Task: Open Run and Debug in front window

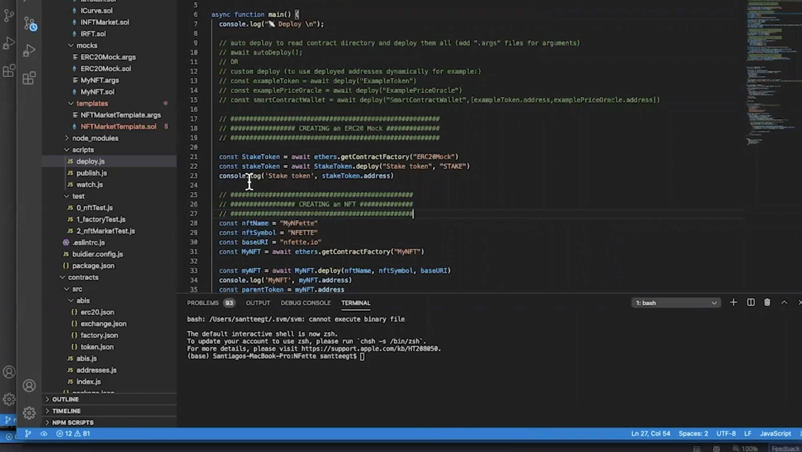Action: (29, 50)
